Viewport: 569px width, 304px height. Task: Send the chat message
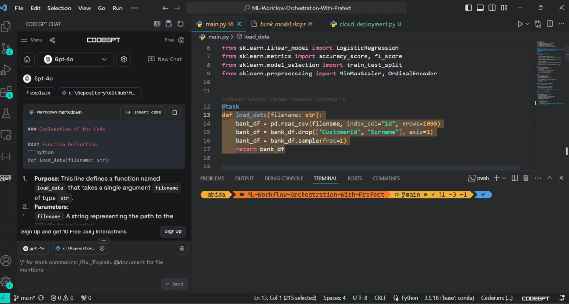(174, 284)
